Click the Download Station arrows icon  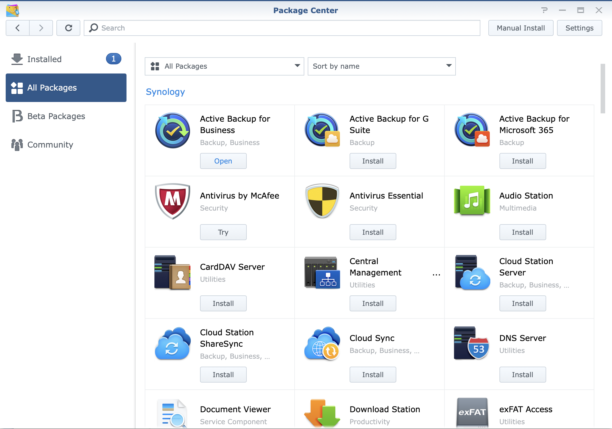coord(322,413)
